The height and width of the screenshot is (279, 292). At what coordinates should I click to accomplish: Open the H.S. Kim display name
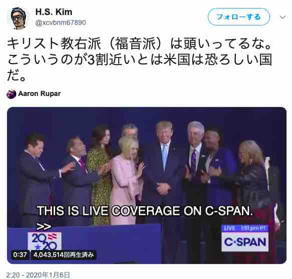(x=54, y=12)
